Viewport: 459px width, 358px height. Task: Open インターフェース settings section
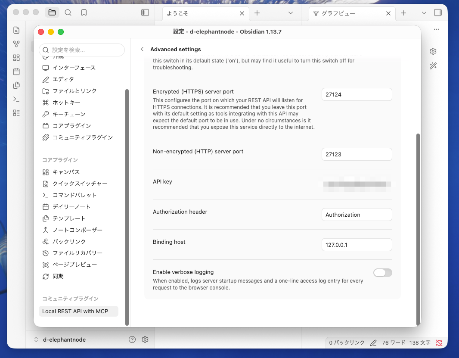[x=78, y=68]
